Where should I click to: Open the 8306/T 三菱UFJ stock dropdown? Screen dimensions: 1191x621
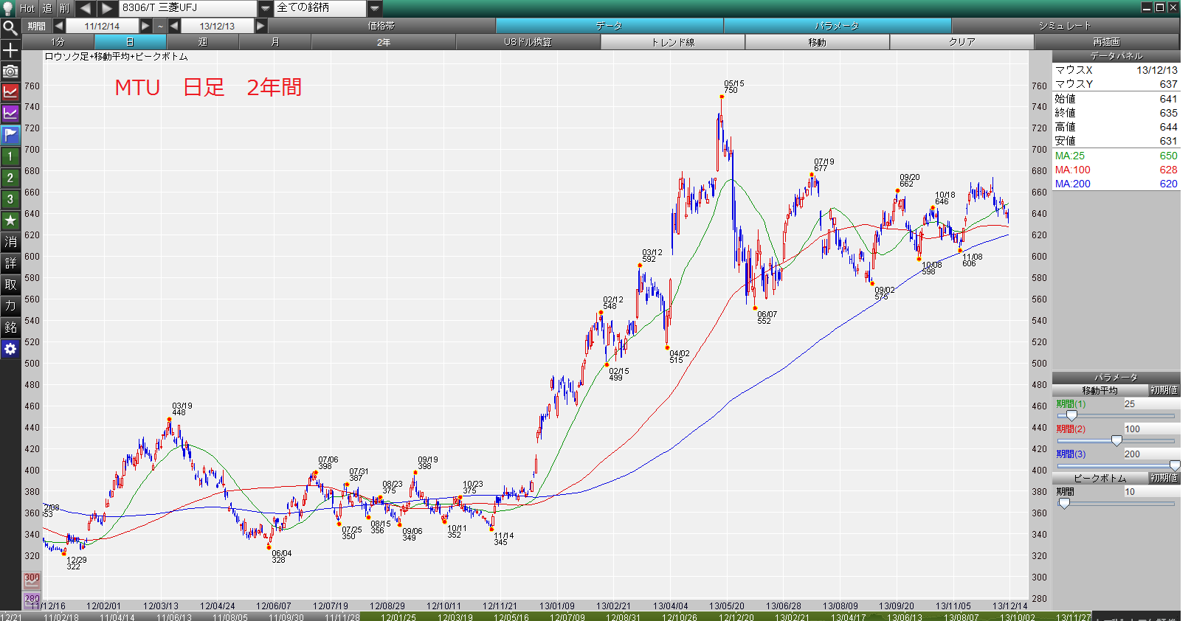point(266,8)
